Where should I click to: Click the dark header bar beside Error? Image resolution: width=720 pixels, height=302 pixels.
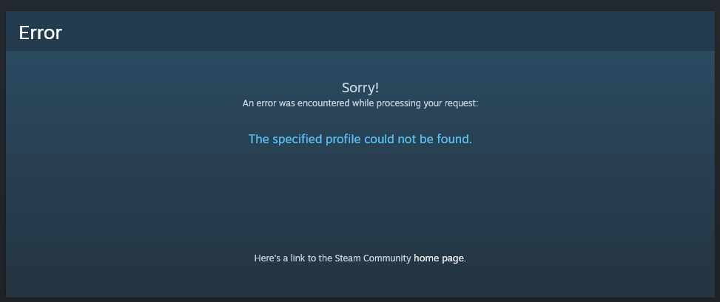point(390,32)
